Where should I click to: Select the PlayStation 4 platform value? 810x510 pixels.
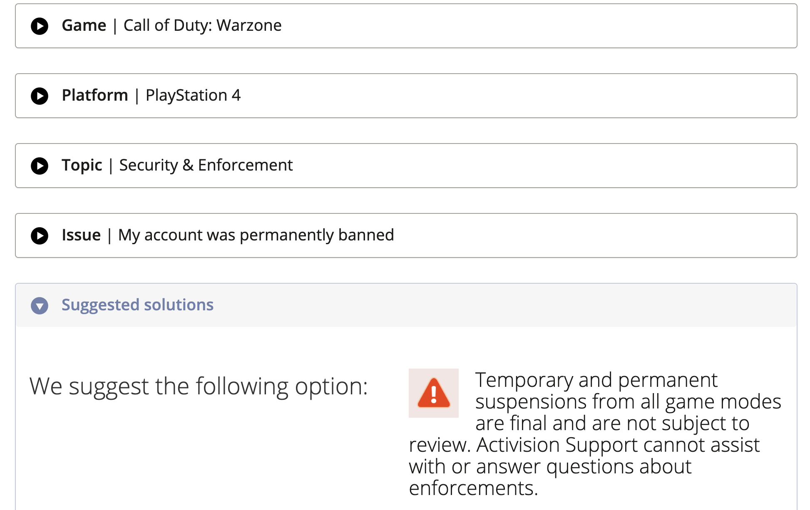[193, 95]
